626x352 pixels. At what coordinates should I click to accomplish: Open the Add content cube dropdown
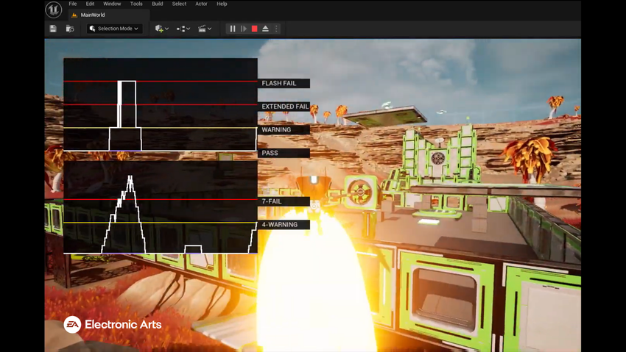[162, 29]
